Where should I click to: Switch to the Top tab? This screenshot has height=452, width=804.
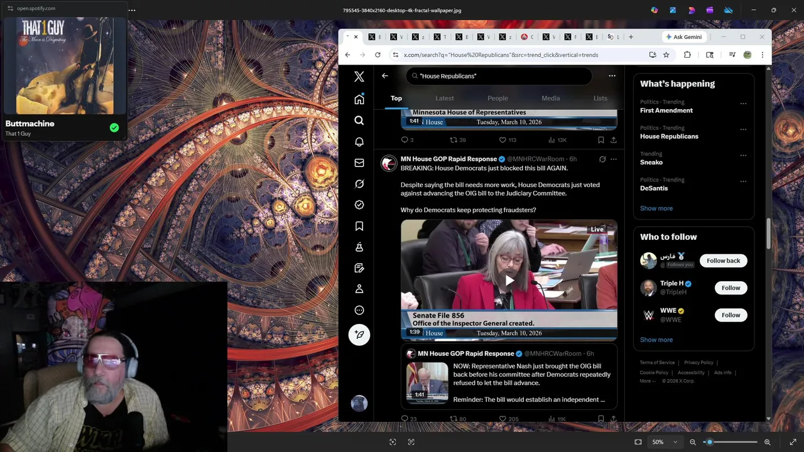396,98
